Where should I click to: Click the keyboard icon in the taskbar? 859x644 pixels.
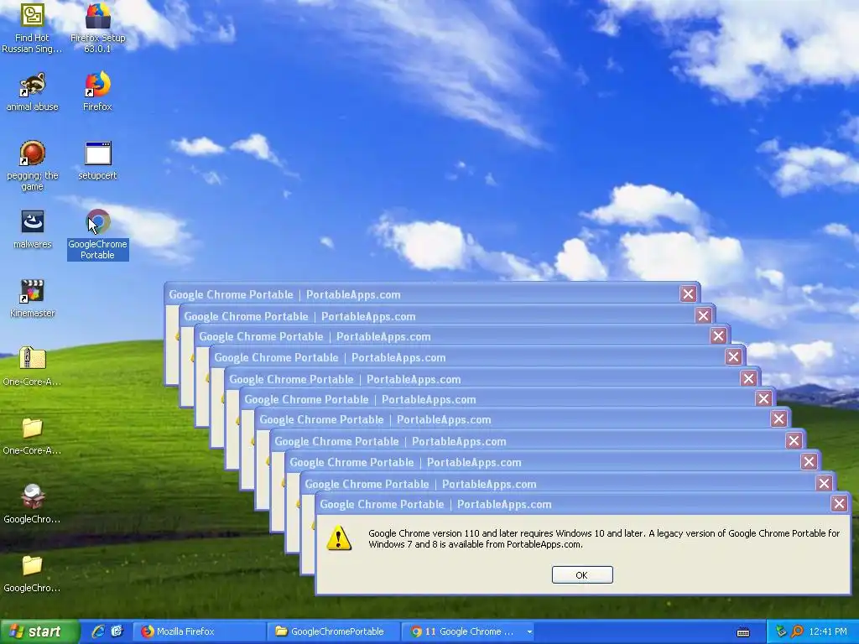click(743, 632)
